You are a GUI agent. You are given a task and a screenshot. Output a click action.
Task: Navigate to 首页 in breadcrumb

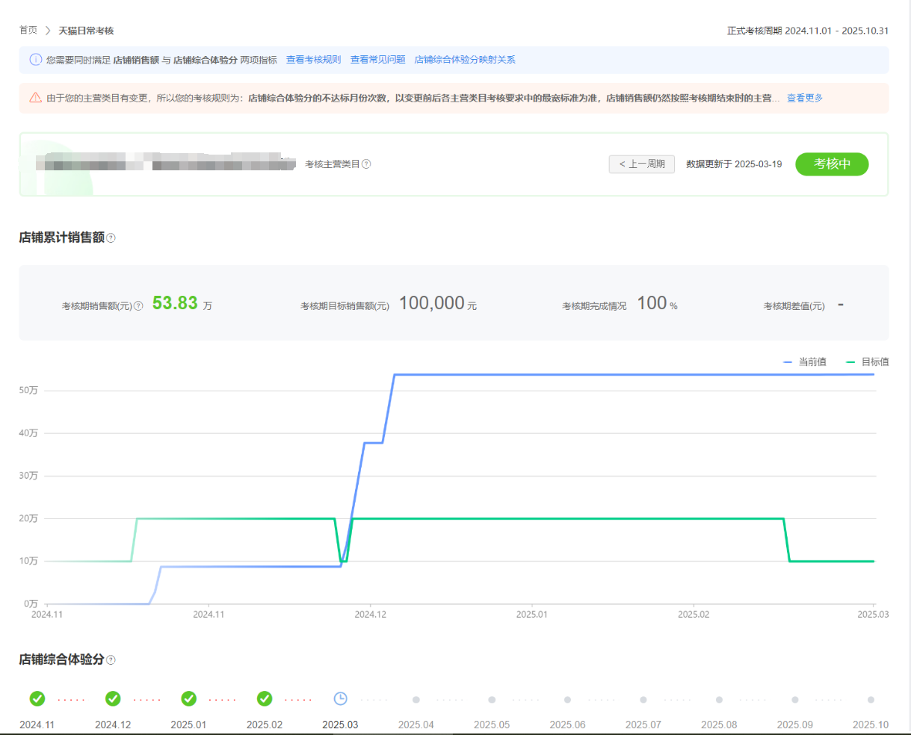pyautogui.click(x=28, y=31)
